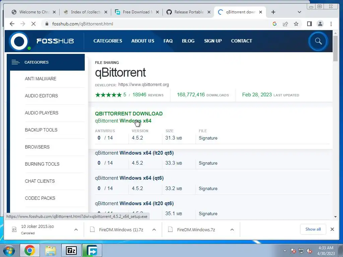
Task: Open Free Download Manager taskbar icon
Action: (92, 250)
